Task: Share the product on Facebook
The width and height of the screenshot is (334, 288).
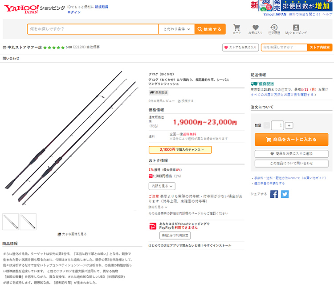Action: tap(274, 194)
